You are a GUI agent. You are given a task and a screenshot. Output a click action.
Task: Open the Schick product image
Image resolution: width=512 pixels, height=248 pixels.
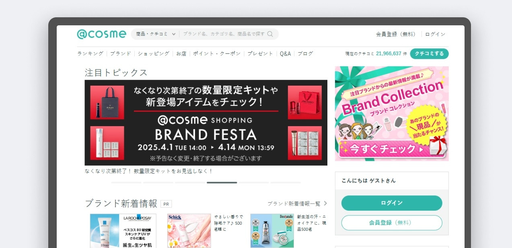click(189, 231)
